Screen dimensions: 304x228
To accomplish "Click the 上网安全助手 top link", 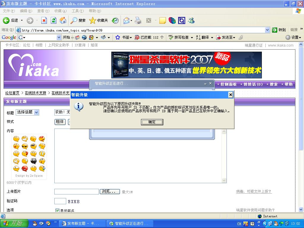I will pos(58,45).
